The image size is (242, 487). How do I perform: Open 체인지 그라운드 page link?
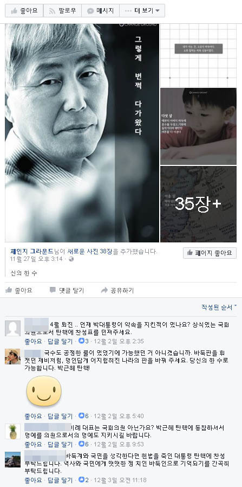(x=32, y=251)
